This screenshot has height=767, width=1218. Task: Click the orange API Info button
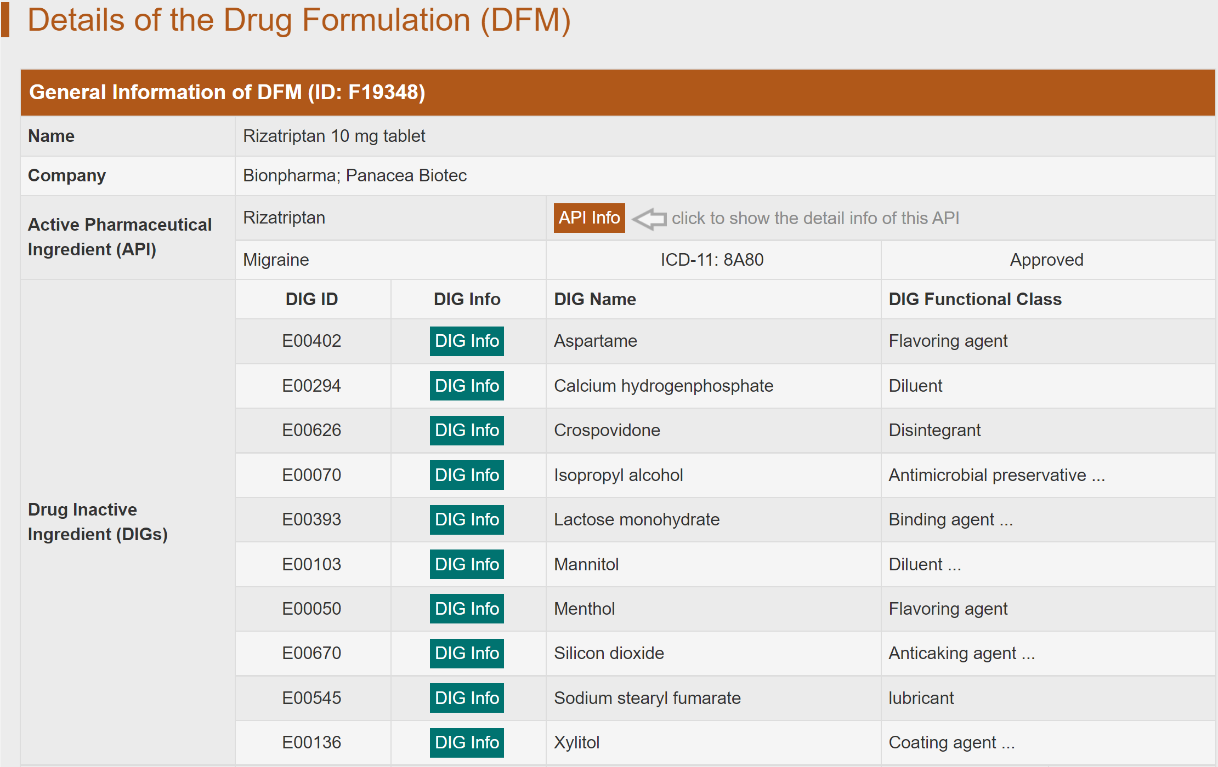tap(588, 218)
